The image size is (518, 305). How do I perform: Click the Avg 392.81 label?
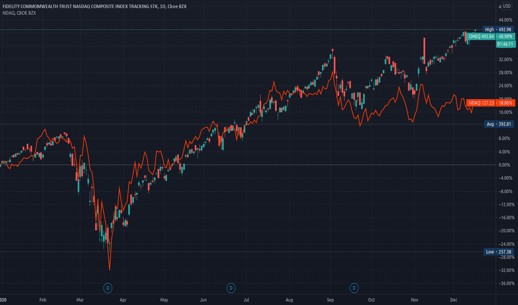click(x=499, y=124)
